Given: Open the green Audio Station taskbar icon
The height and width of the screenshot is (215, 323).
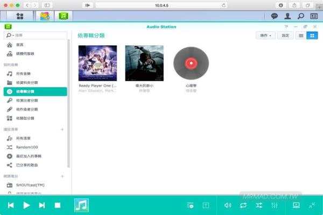Looking at the screenshot, I should (64, 16).
